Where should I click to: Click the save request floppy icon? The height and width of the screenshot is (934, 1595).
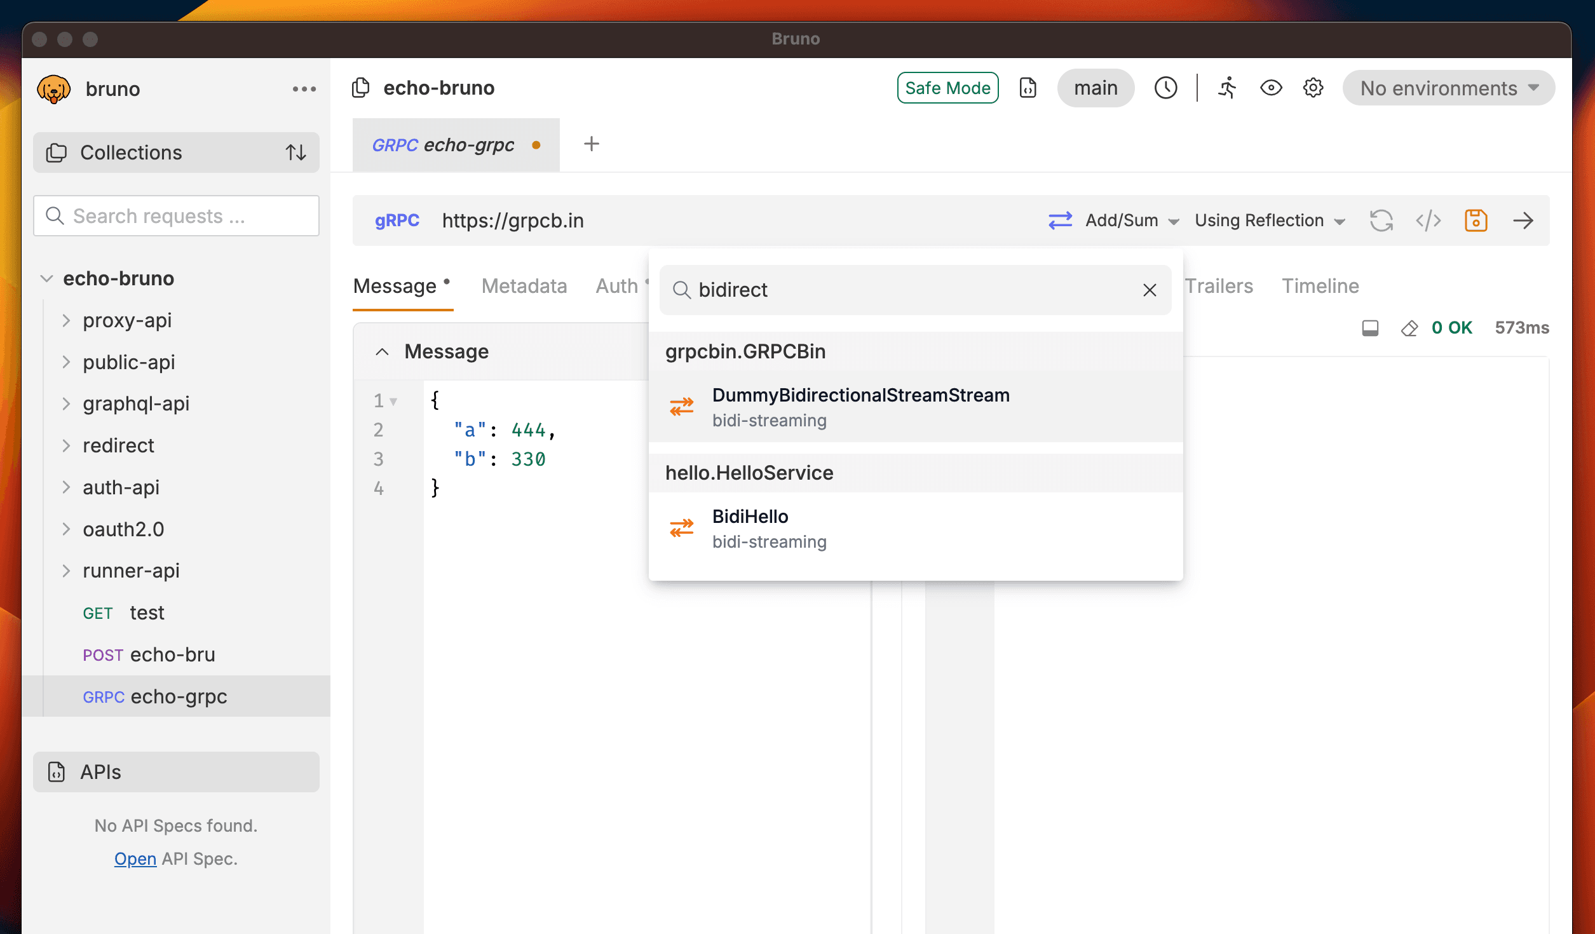tap(1476, 220)
